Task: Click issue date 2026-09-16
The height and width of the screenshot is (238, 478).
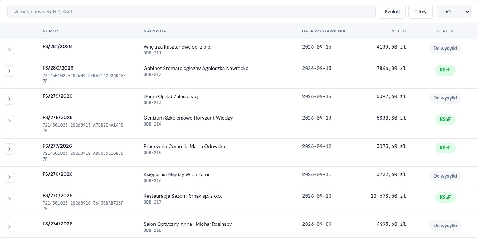Action: tap(317, 47)
